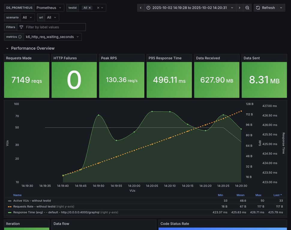Go to next time range arrow
The image size is (291, 230).
pyautogui.click(x=239, y=8)
